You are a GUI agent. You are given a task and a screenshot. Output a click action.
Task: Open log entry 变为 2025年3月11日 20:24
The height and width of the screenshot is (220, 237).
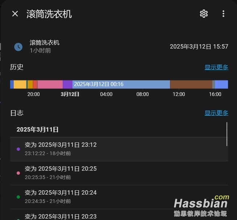tap(119, 197)
